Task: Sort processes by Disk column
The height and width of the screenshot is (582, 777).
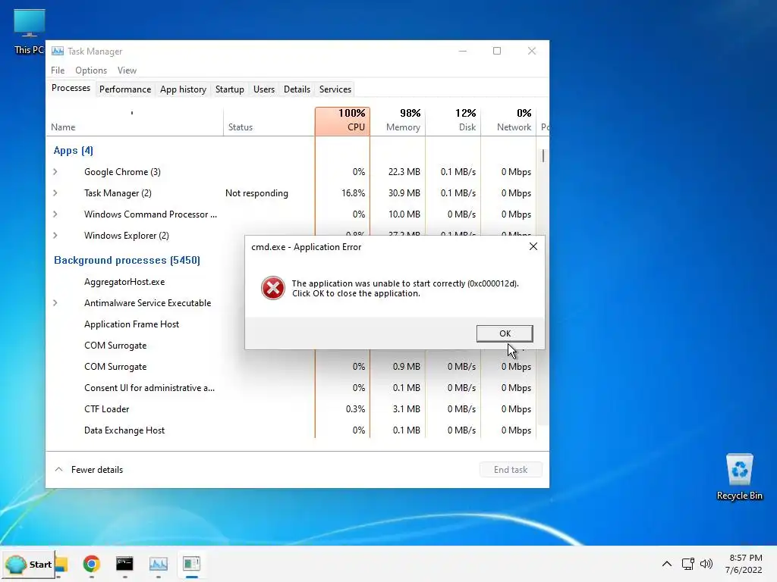Action: [x=454, y=120]
